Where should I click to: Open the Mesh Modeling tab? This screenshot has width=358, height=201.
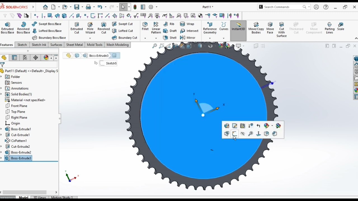pyautogui.click(x=117, y=45)
